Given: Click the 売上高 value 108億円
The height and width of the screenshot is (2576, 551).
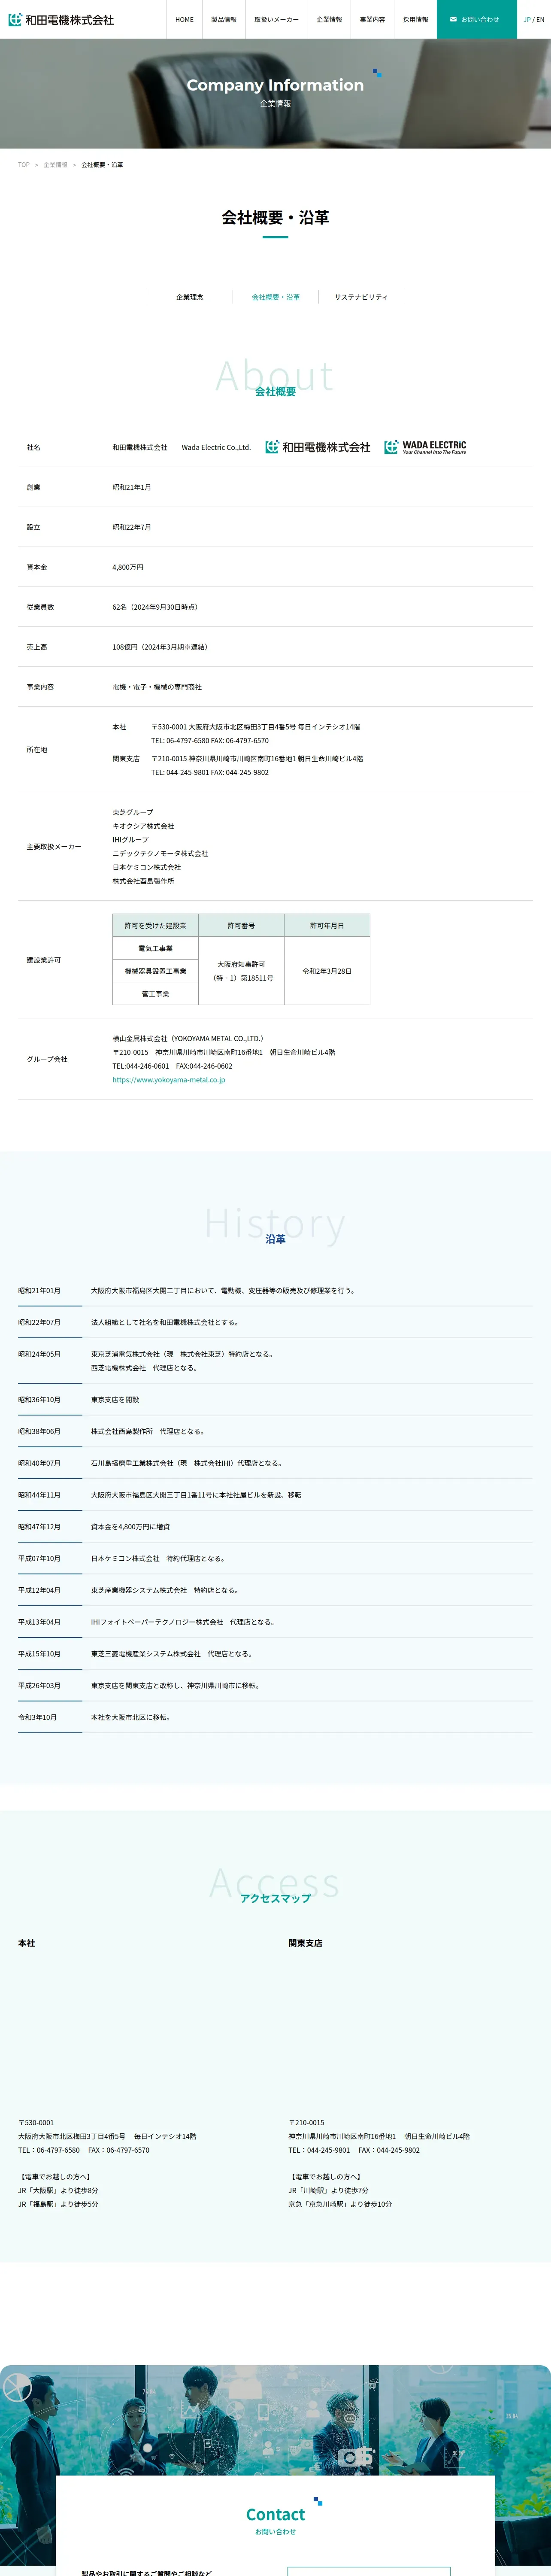Looking at the screenshot, I should (160, 647).
